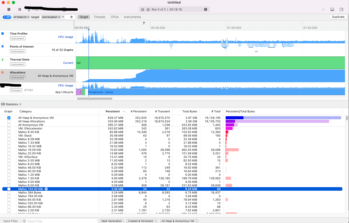The image size is (349, 223).
Task: Click the Detail Filter input field
Action: click(x=60, y=221)
